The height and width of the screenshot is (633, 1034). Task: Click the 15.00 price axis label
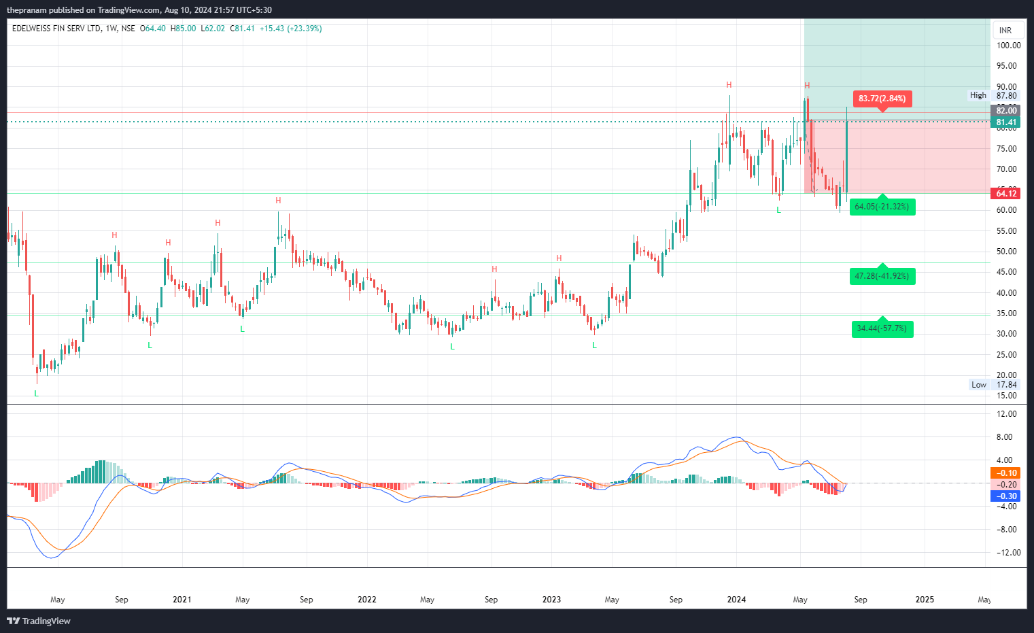(x=1007, y=396)
